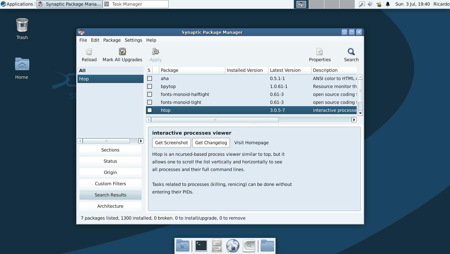The width and height of the screenshot is (450, 254).
Task: Select 'All' in the search history list
Action: click(110, 70)
